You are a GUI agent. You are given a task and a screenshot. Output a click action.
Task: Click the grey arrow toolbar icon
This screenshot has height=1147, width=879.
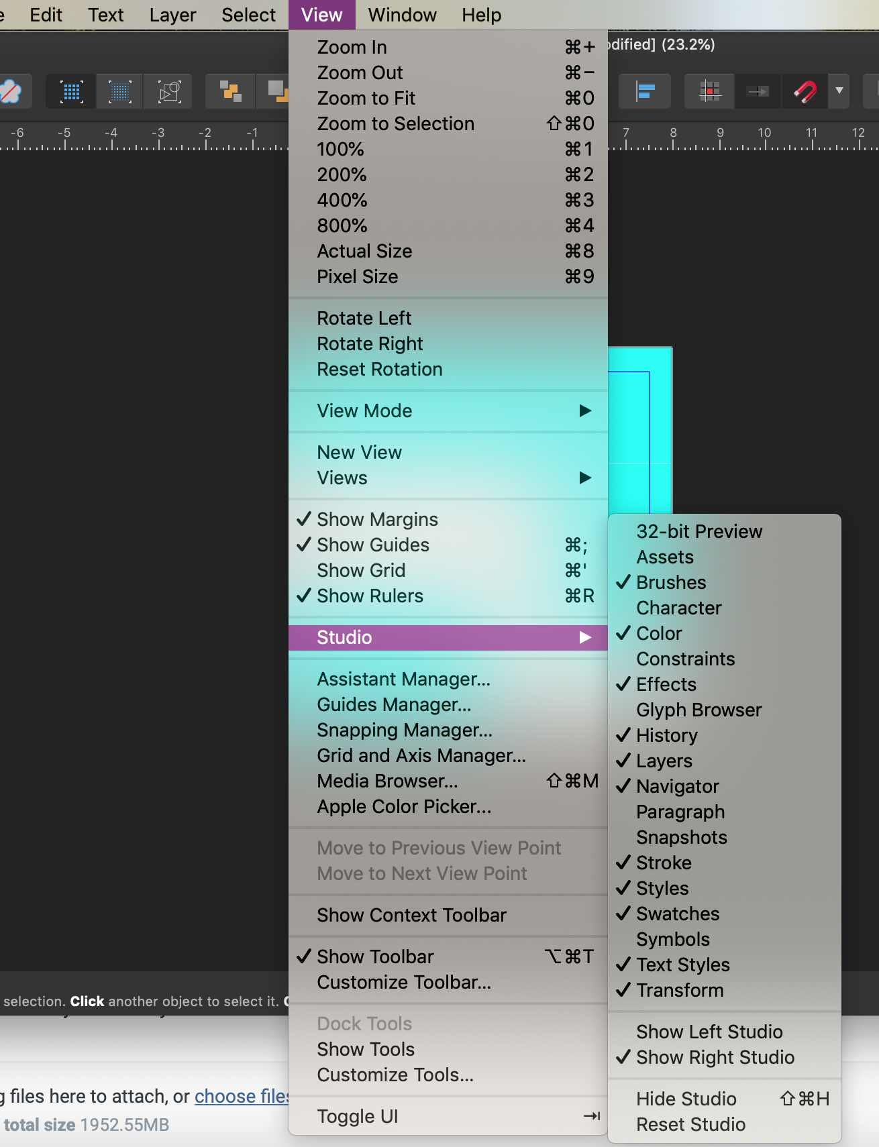[758, 91]
